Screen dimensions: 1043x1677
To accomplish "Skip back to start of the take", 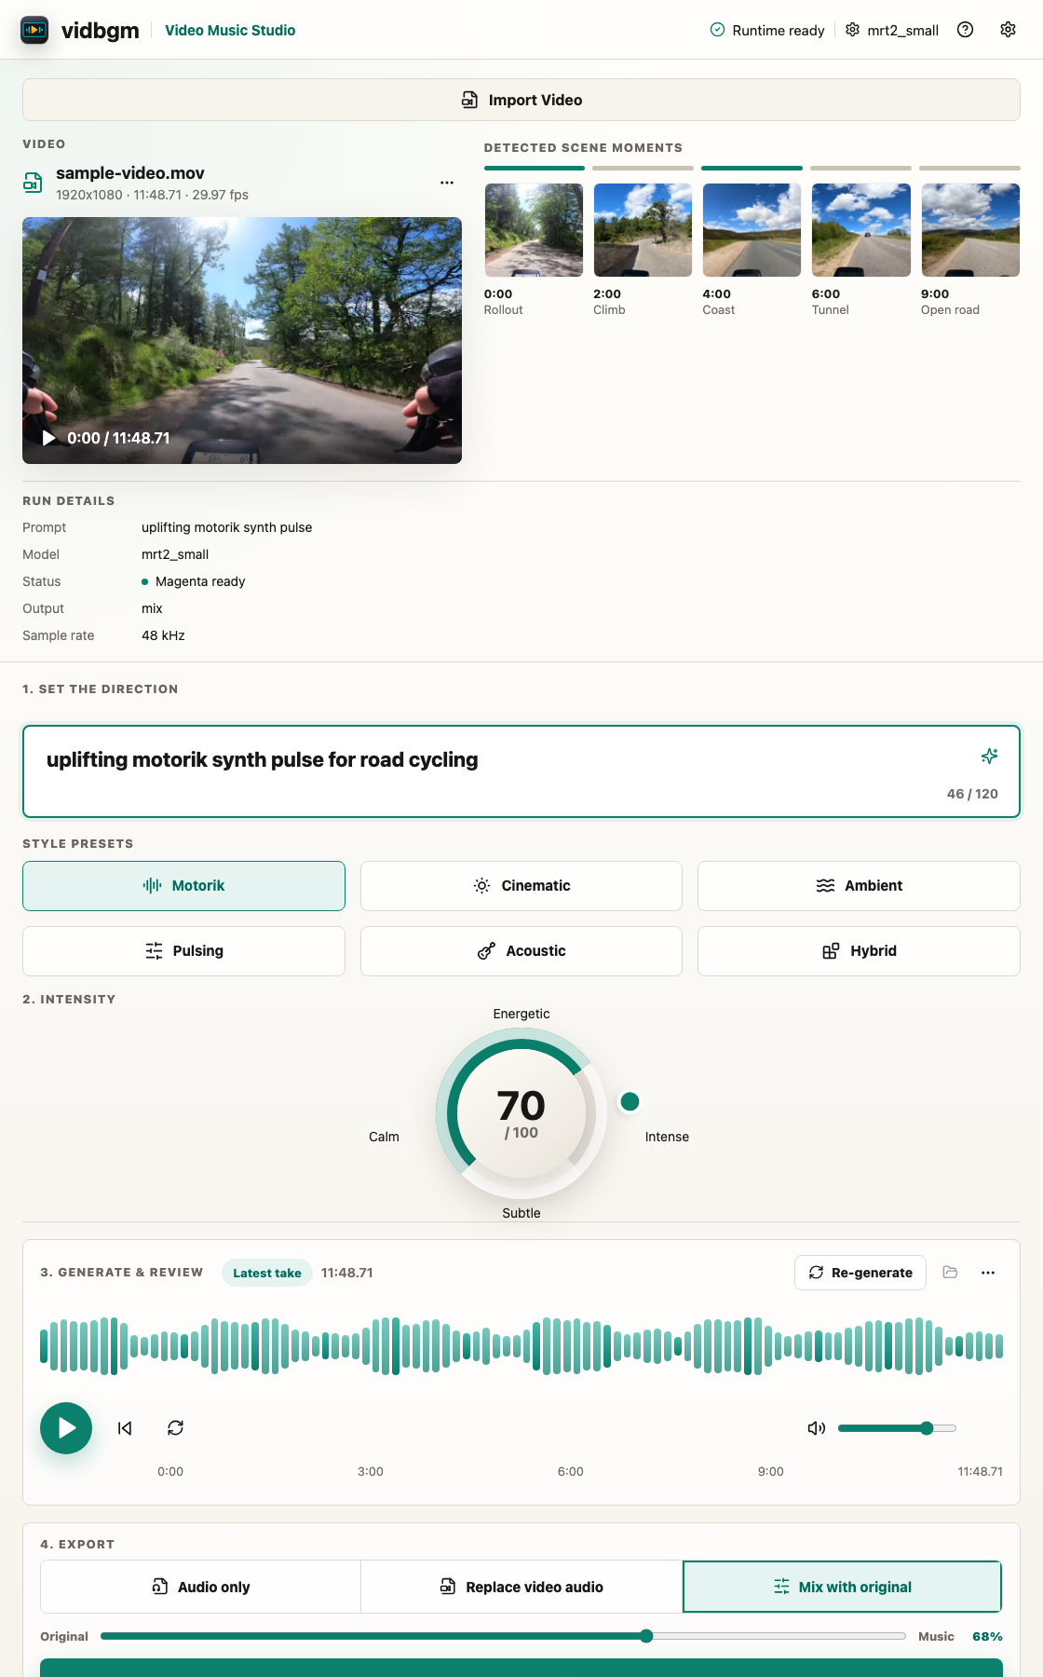I will pos(125,1428).
